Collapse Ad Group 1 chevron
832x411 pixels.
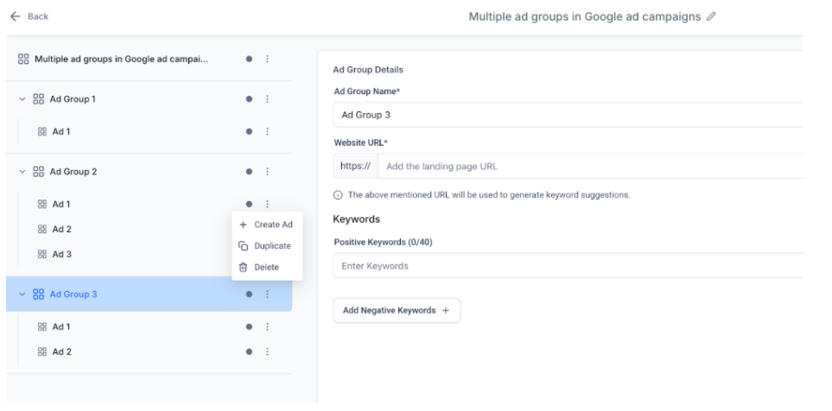(22, 99)
